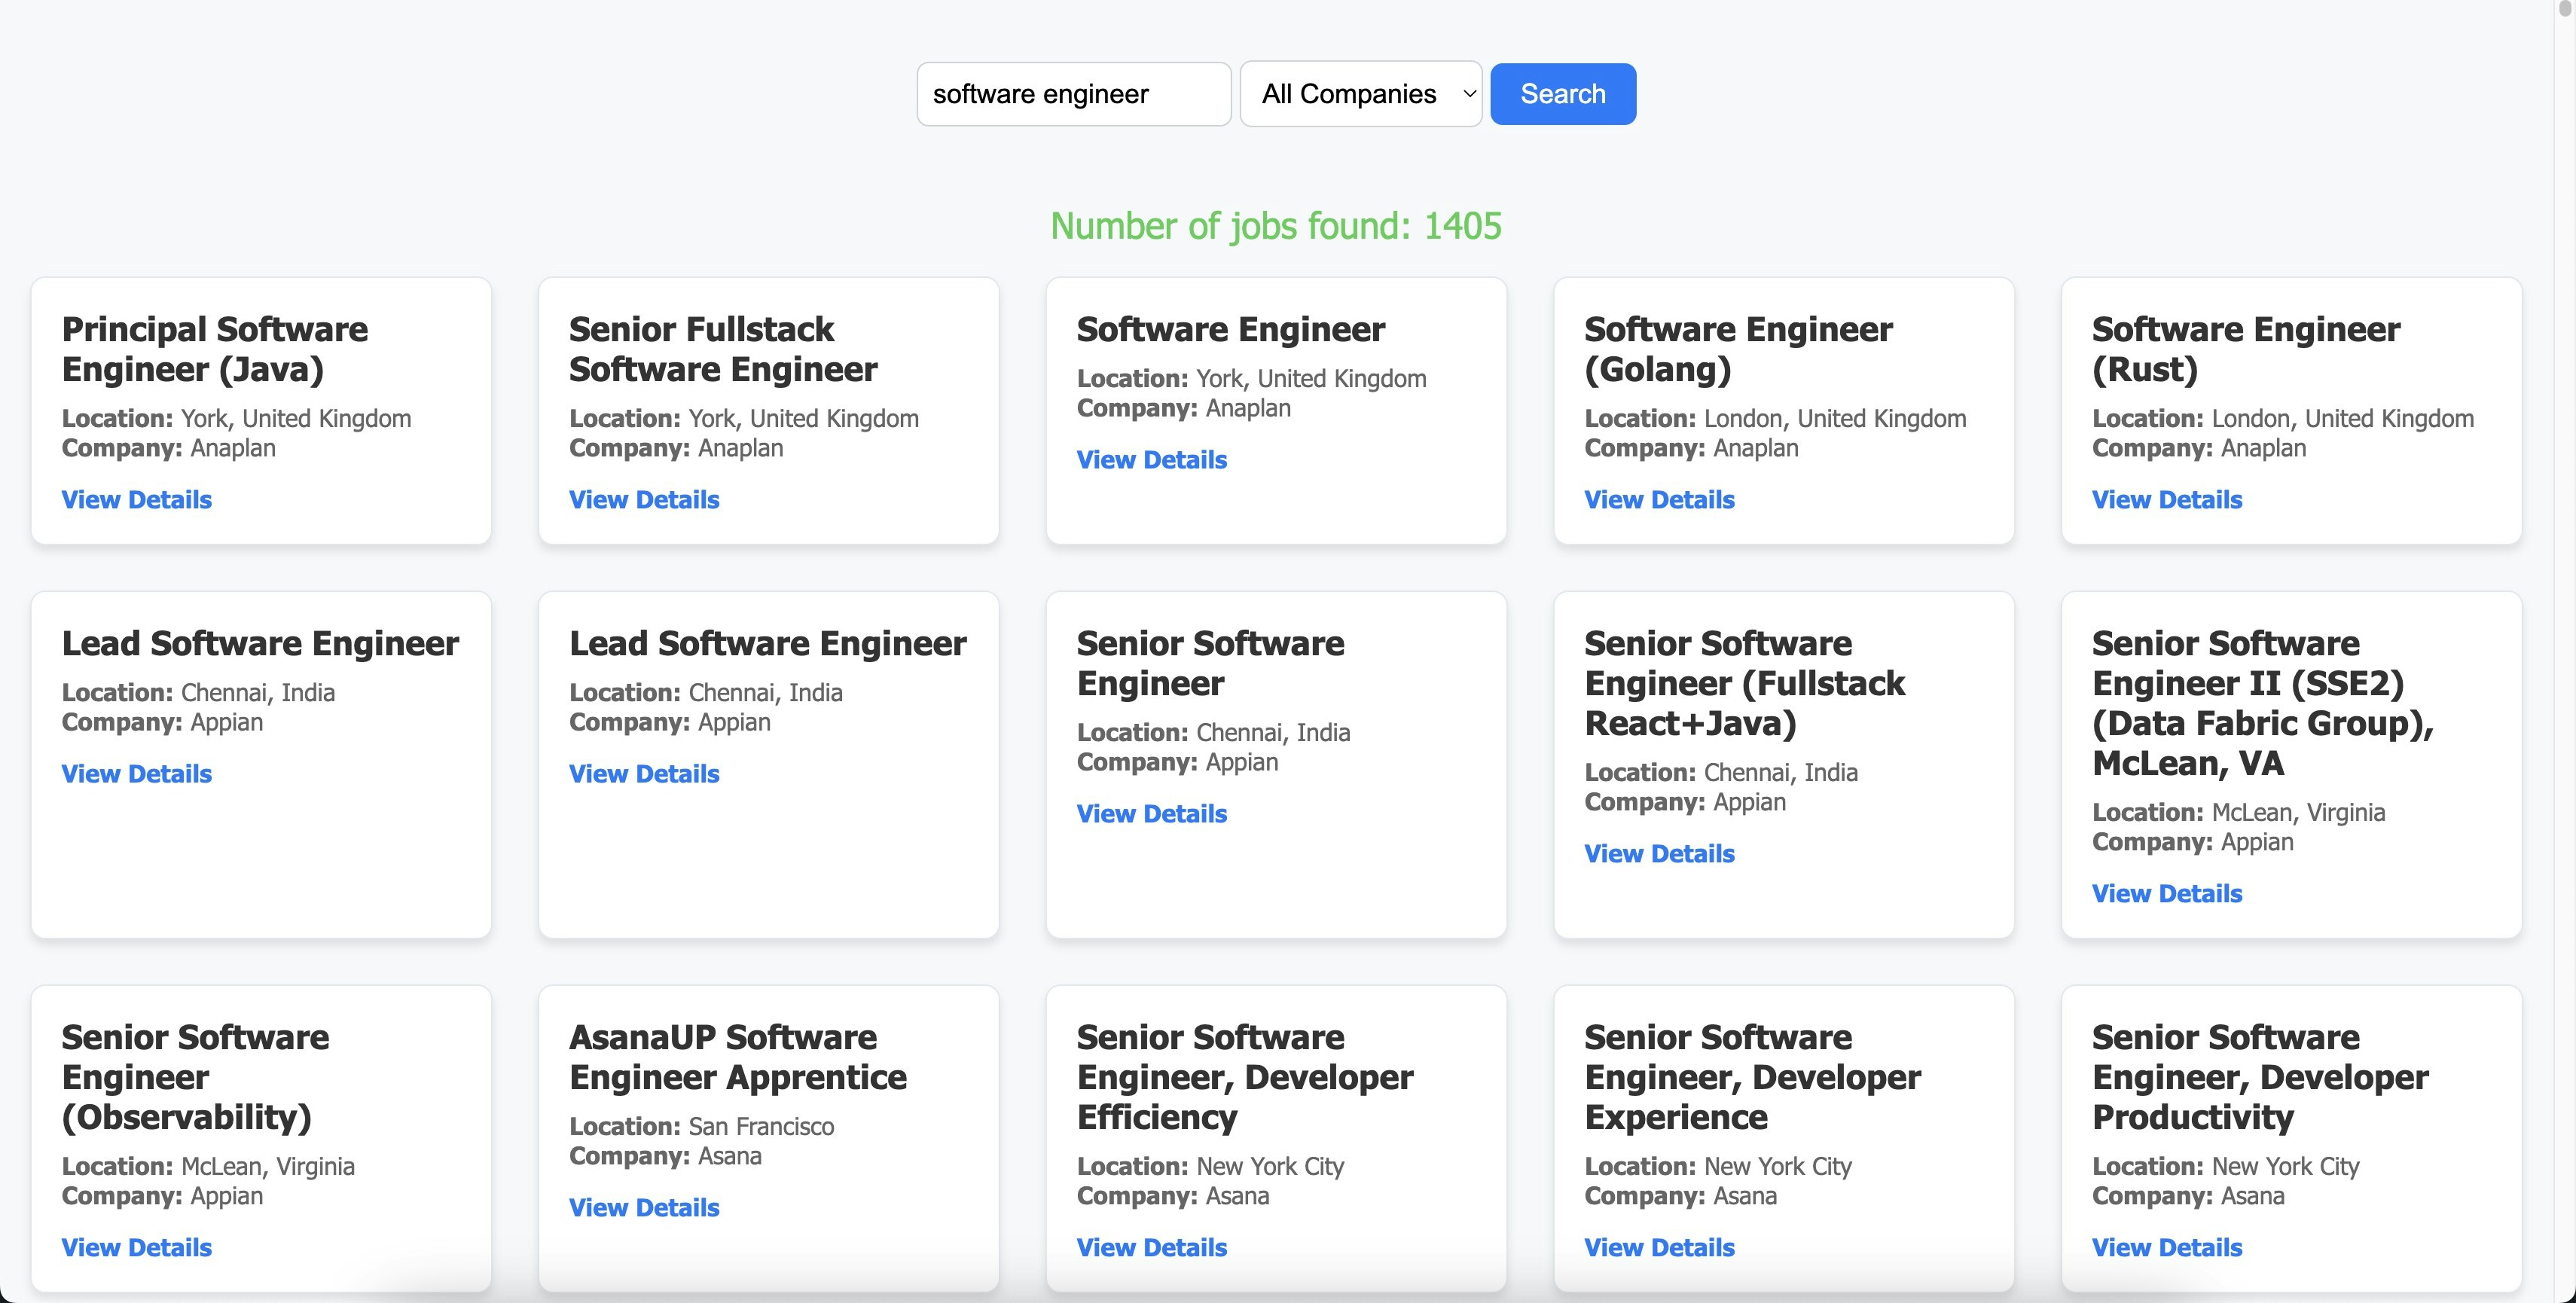Click 'Location: London, United Kingdom' on the Golang card
This screenshot has width=2576, height=1303.
click(1776, 418)
